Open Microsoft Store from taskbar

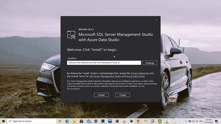coord(81,121)
